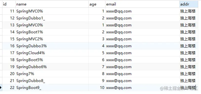Pick name cell SpringBoot5%
Screen dimensions: 201x94
[x=52, y=60]
